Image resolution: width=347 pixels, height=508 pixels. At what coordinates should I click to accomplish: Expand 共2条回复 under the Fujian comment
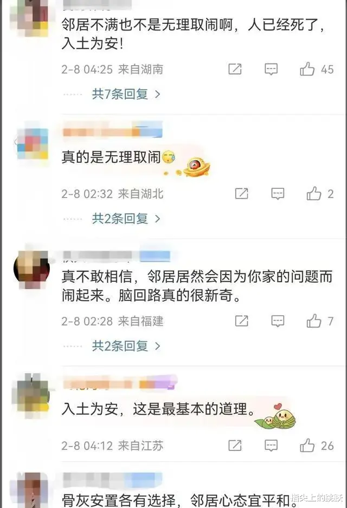click(126, 346)
